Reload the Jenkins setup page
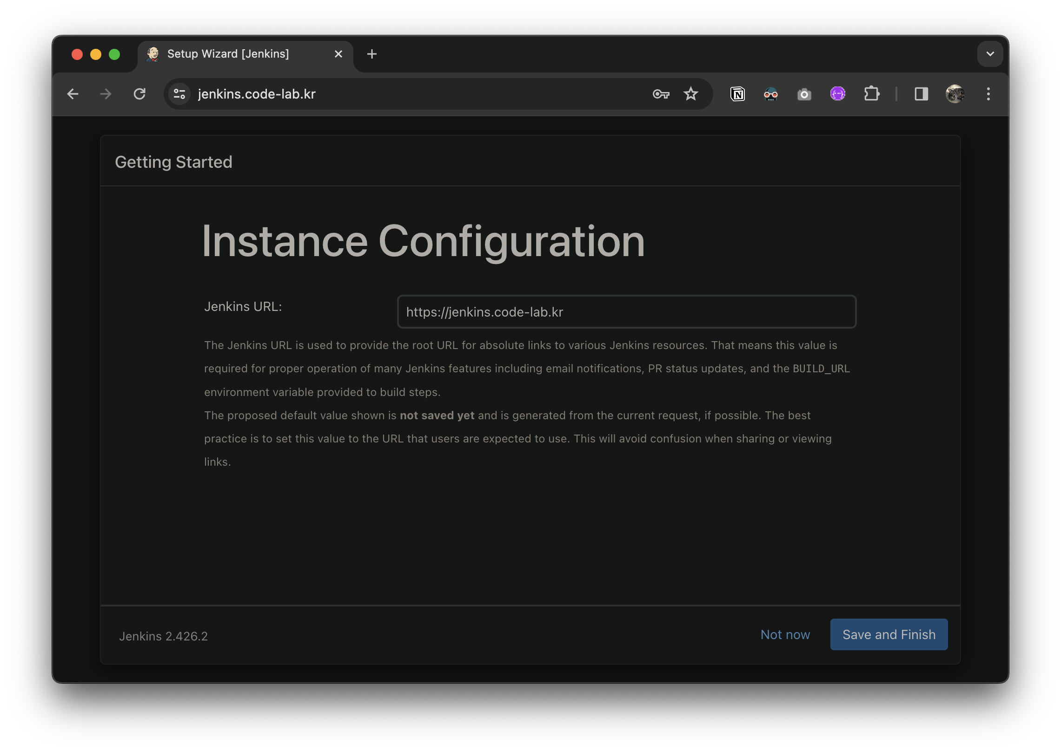The height and width of the screenshot is (752, 1061). 139,94
